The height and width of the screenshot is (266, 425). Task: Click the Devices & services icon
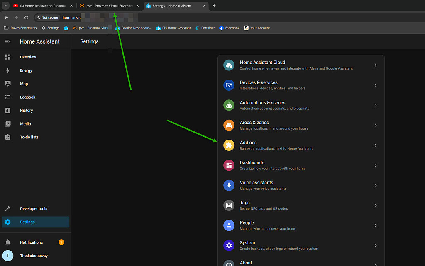pyautogui.click(x=229, y=85)
